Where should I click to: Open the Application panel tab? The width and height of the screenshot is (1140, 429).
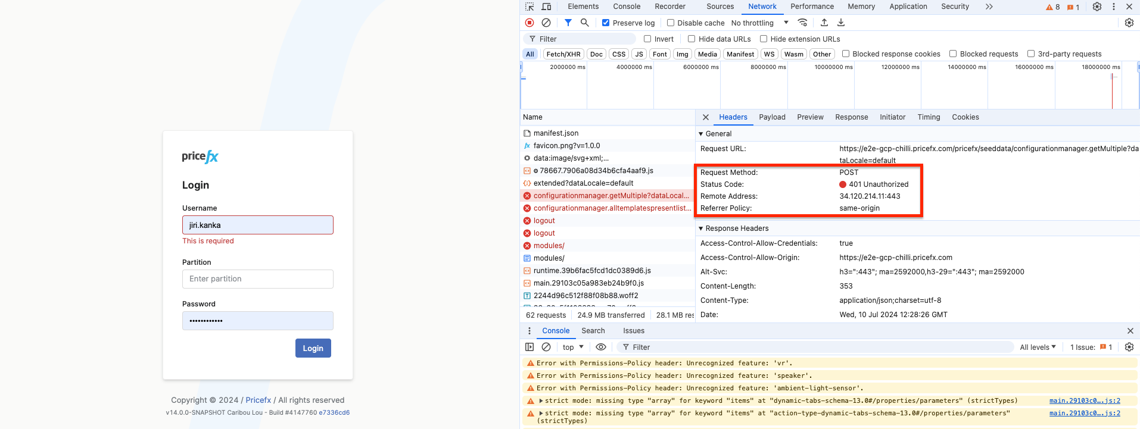tap(908, 7)
